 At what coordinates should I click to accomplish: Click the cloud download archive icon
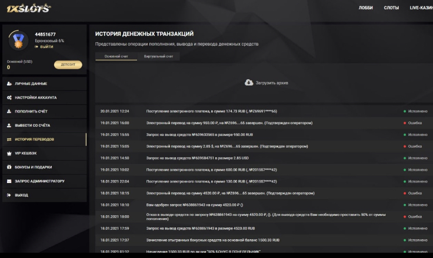click(x=249, y=83)
